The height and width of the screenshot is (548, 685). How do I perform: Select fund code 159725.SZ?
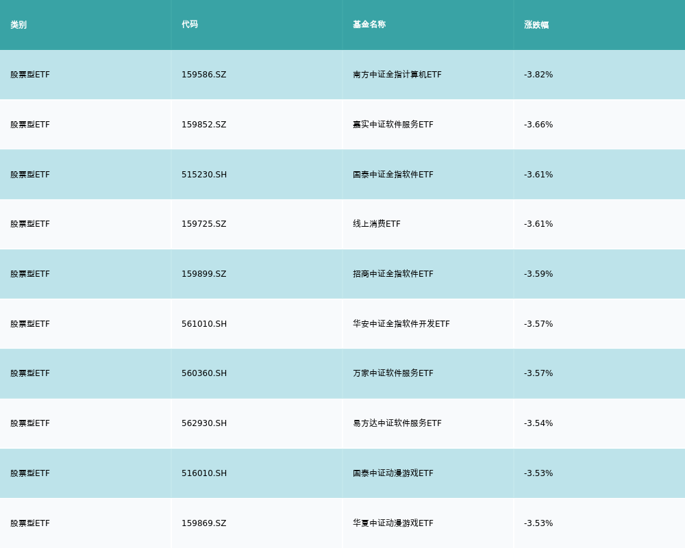click(x=203, y=224)
